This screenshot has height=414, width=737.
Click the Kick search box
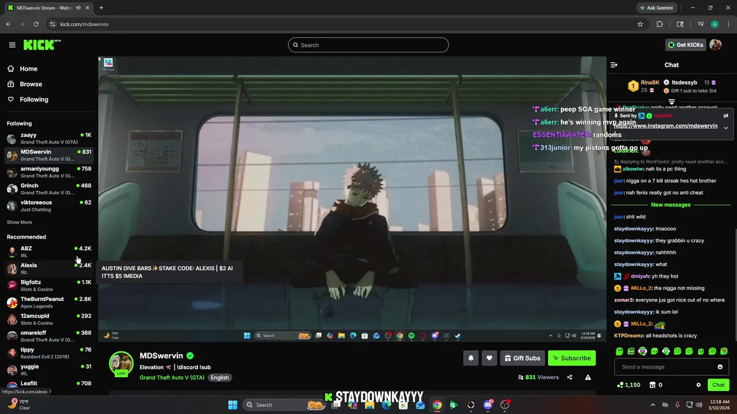(x=368, y=45)
